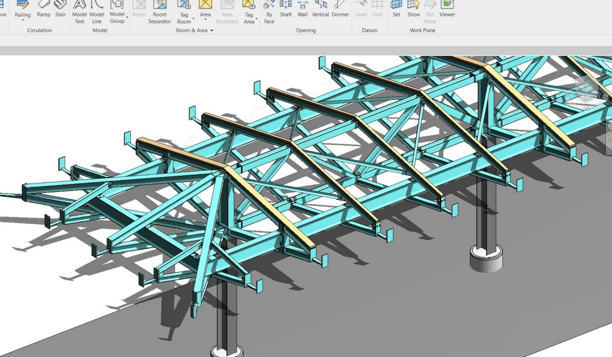Add a Vertical opening
This screenshot has width=612, height=357.
click(320, 9)
